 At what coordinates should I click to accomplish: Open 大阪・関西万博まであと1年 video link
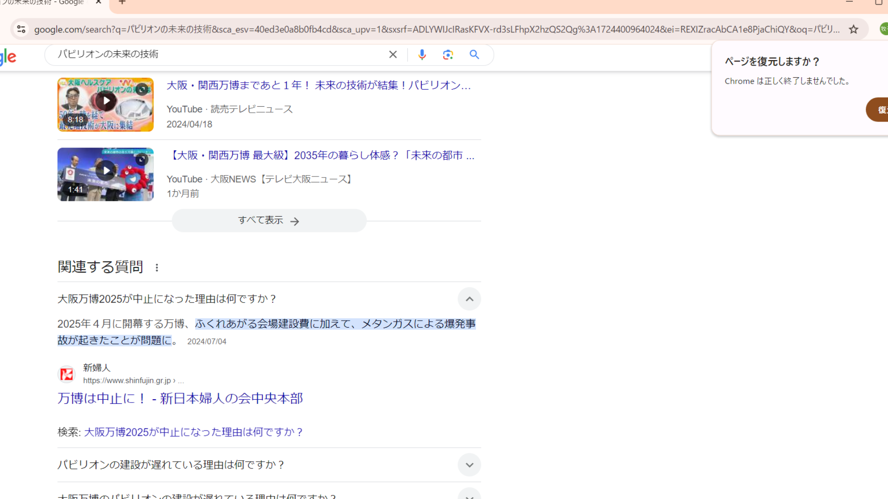[319, 85]
